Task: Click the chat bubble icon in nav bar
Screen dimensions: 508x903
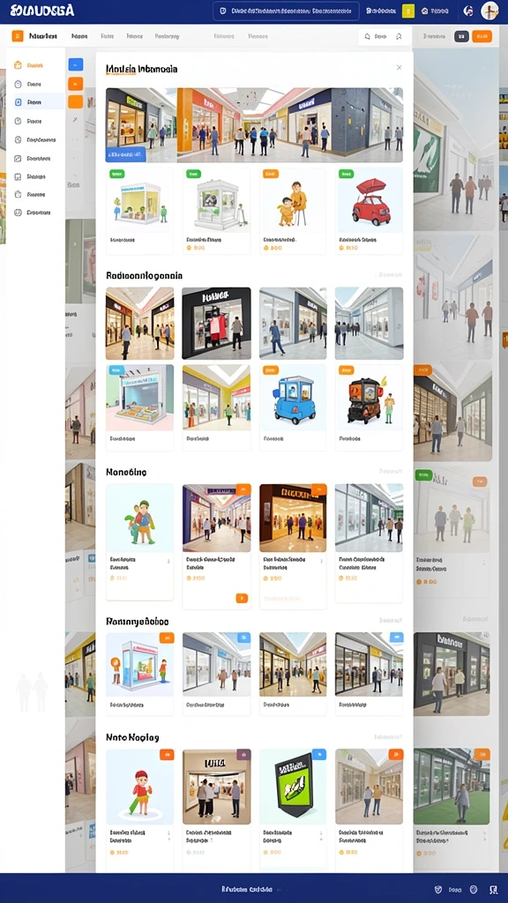Action: point(367,36)
